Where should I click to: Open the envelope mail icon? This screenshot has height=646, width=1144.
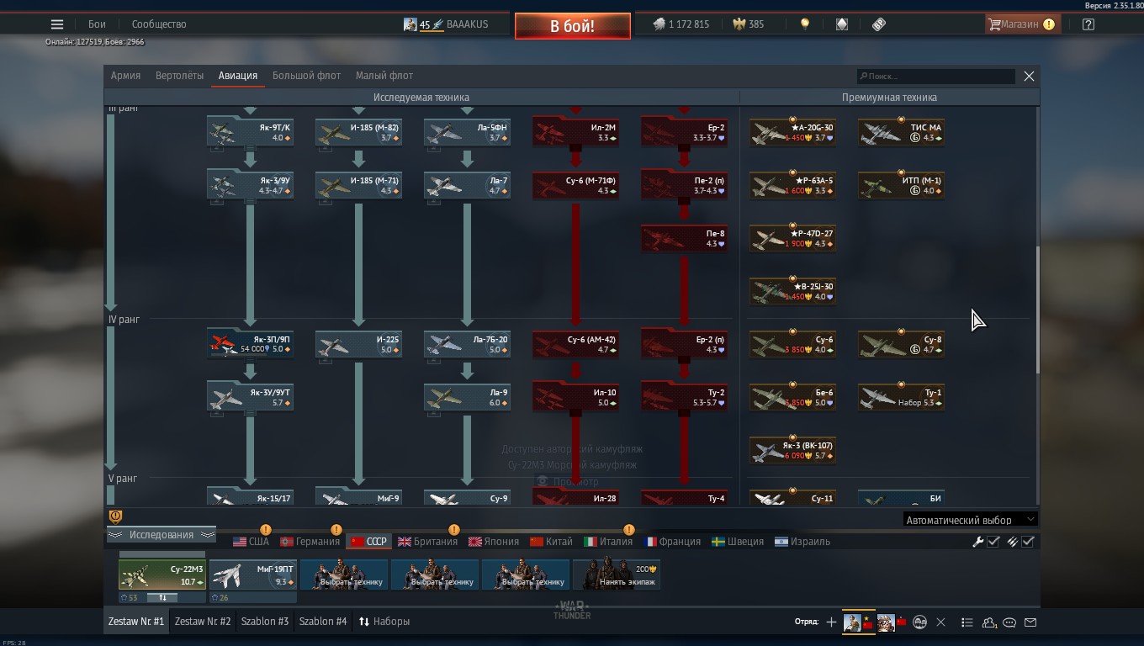[x=1030, y=622]
